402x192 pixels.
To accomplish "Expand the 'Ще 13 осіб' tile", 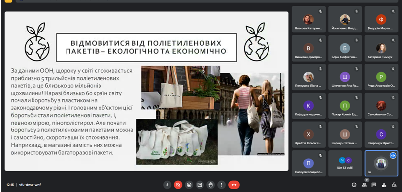I will (345, 163).
